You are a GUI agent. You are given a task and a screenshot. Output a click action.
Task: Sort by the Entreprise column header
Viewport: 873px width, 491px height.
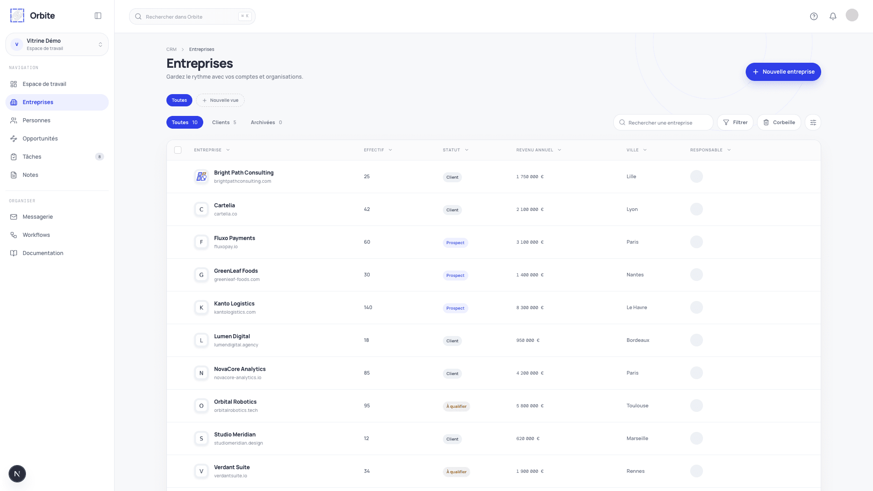pos(212,150)
